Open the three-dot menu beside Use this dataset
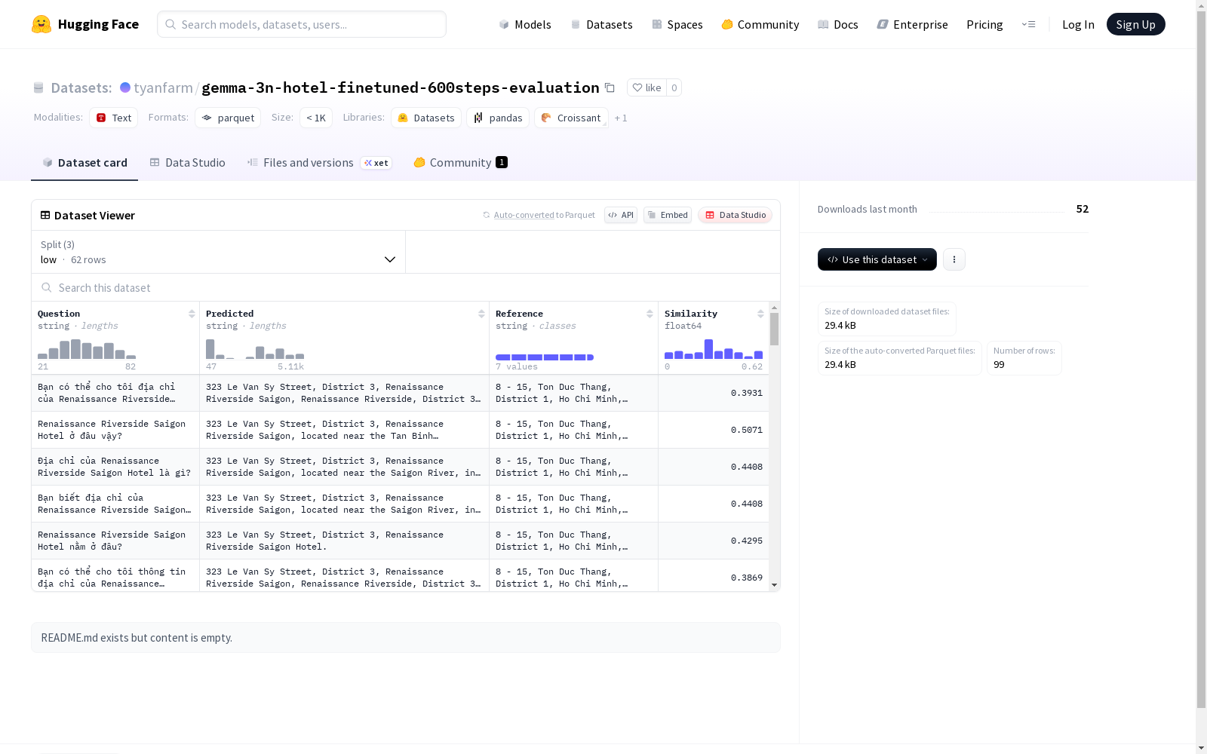Screen dimensions: 1207x754 [x=954, y=259]
